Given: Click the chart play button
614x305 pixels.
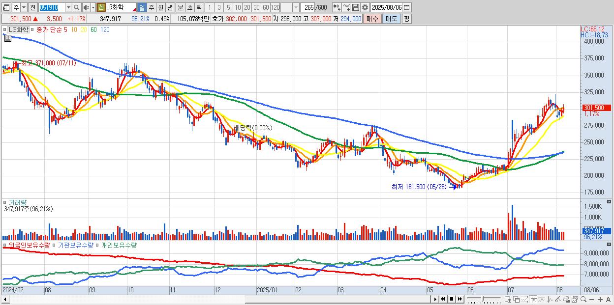Looking at the screenshot, I should point(435,299).
